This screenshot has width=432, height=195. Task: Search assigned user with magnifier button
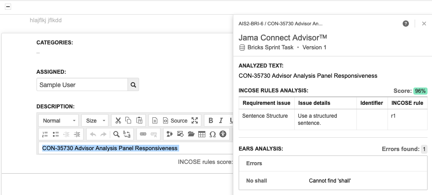tap(133, 84)
